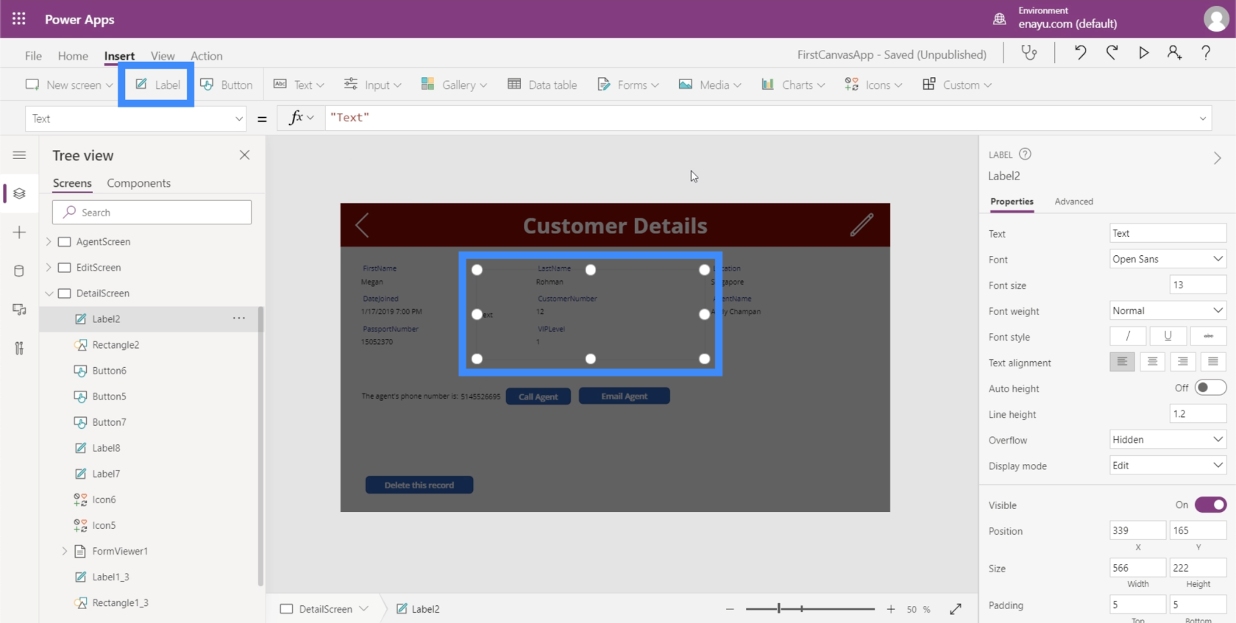
Task: Close the Tree view panel
Action: tap(244, 155)
